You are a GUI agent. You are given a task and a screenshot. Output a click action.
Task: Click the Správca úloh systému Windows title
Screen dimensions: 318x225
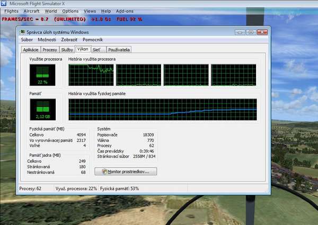tap(58, 32)
